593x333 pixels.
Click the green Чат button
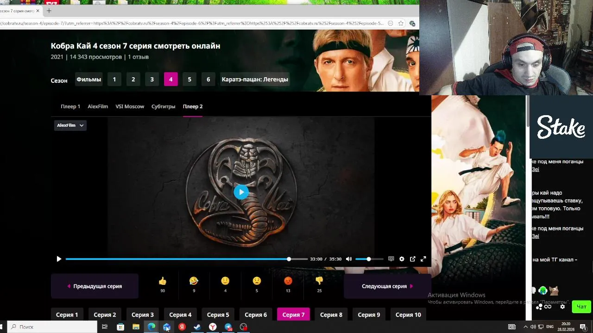click(x=581, y=307)
